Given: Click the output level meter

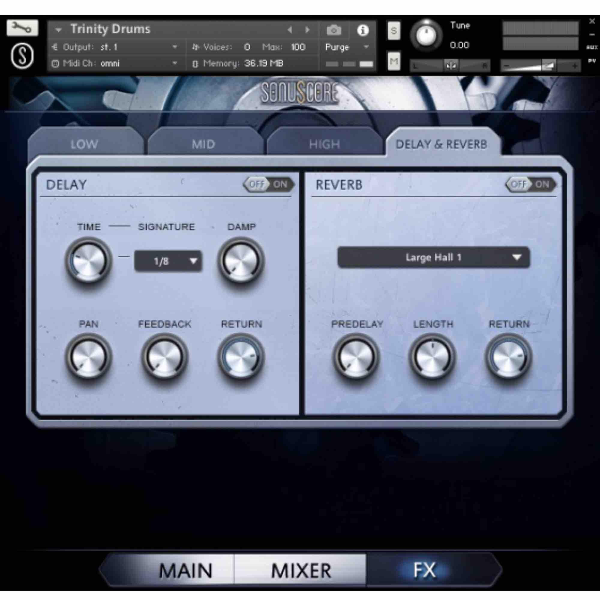Looking at the screenshot, I should click(540, 36).
